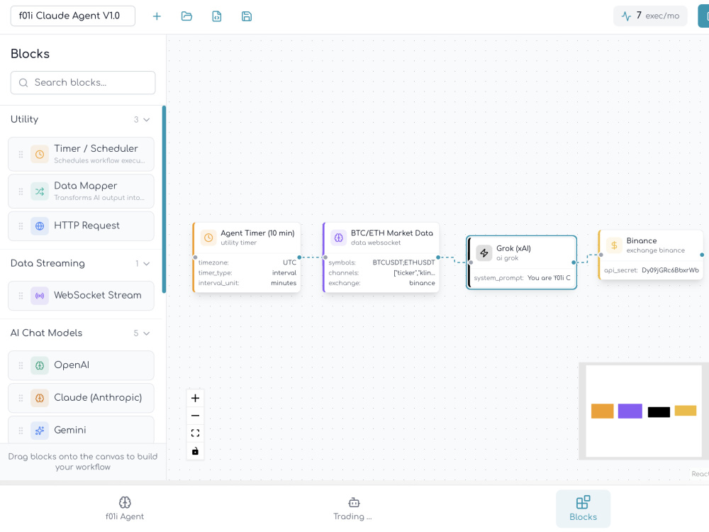Click the WebSocket Stream drag handle

21,296
